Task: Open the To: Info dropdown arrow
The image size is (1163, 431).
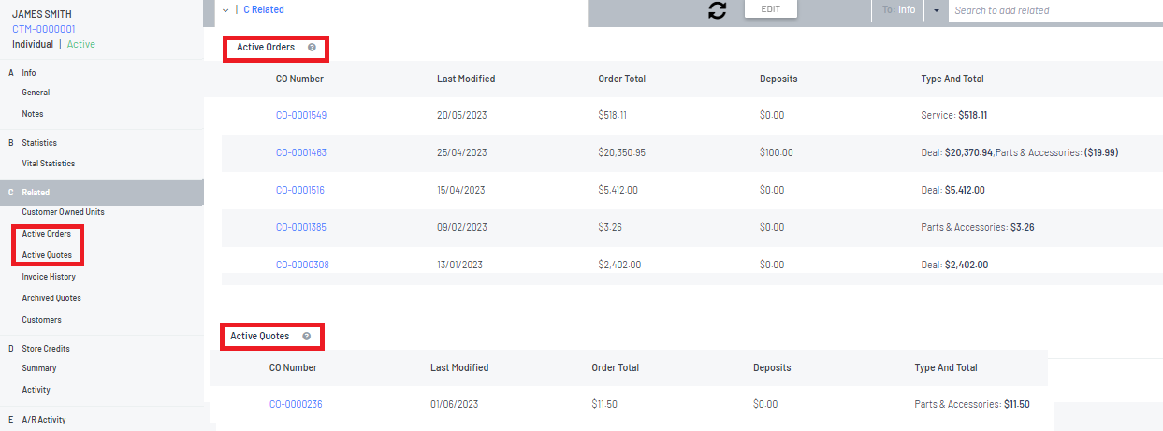Action: point(937,10)
